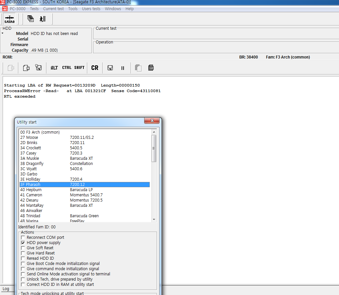Save terminal log with floppy icon
The height and width of the screenshot is (295, 339).
coord(110,68)
